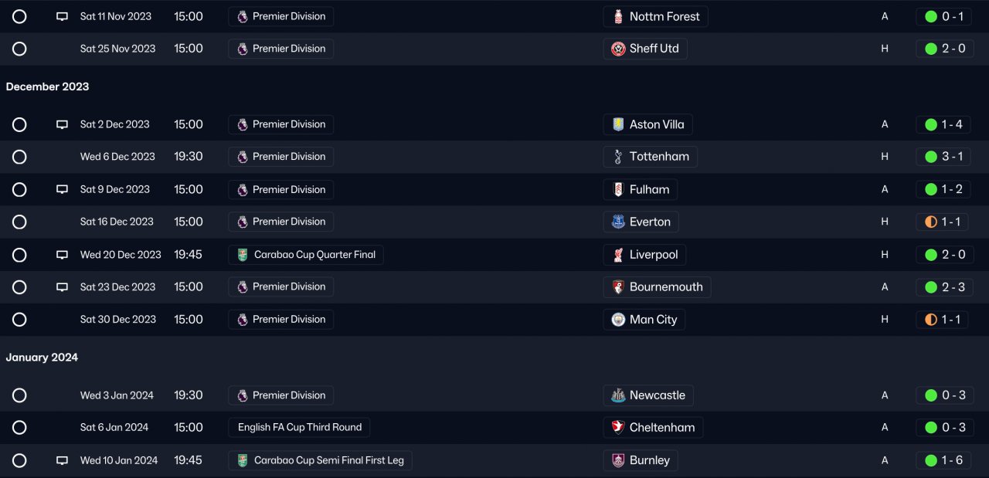Image resolution: width=989 pixels, height=478 pixels.
Task: Open the 1 - 6 result against Burnley
Action: [943, 460]
